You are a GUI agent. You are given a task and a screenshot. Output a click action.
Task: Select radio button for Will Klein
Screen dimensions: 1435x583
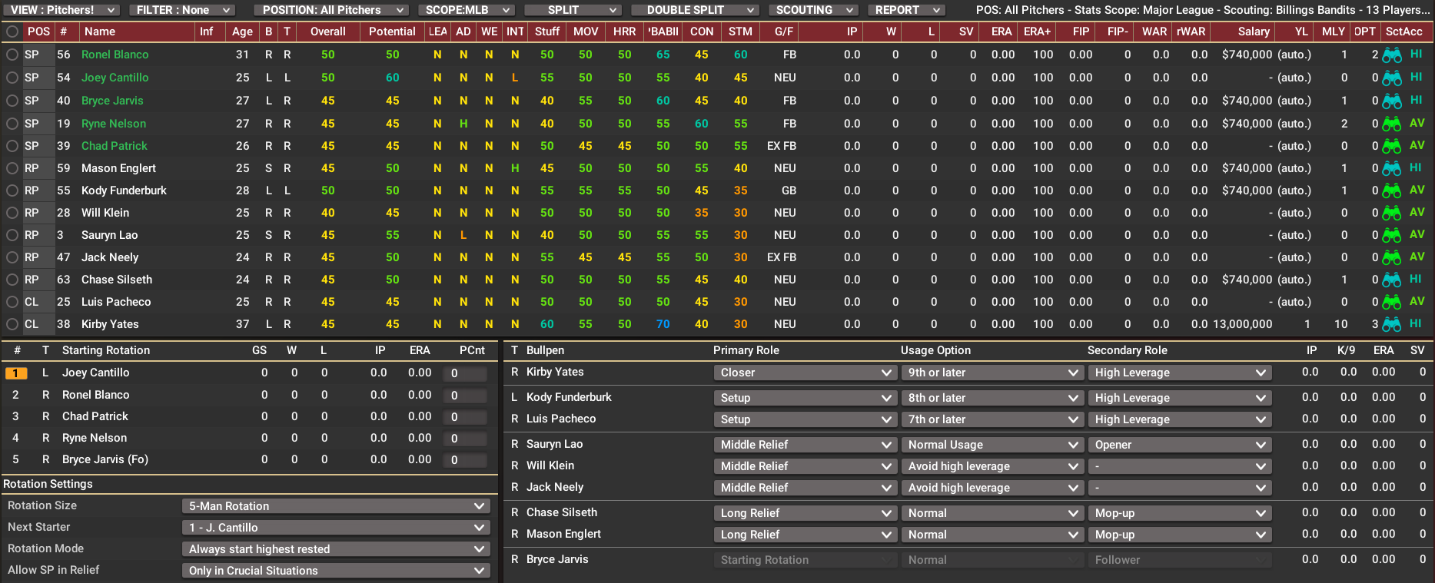pyautogui.click(x=12, y=213)
